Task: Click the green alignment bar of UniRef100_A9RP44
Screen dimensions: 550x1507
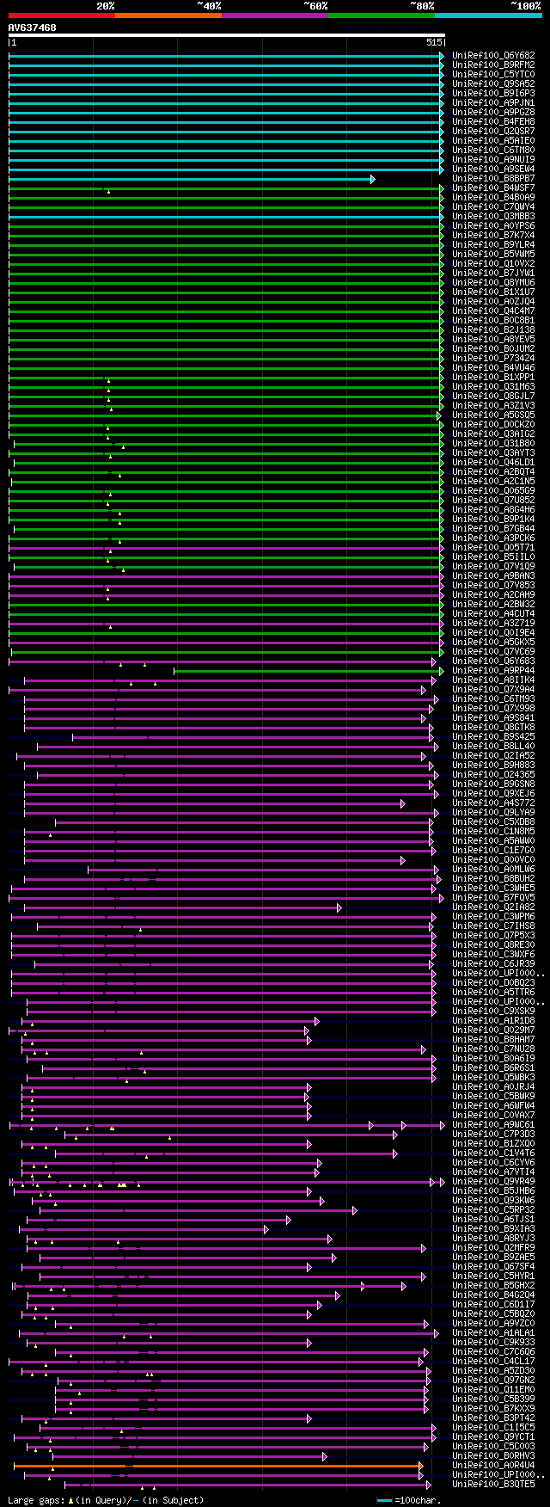Action: coord(309,671)
